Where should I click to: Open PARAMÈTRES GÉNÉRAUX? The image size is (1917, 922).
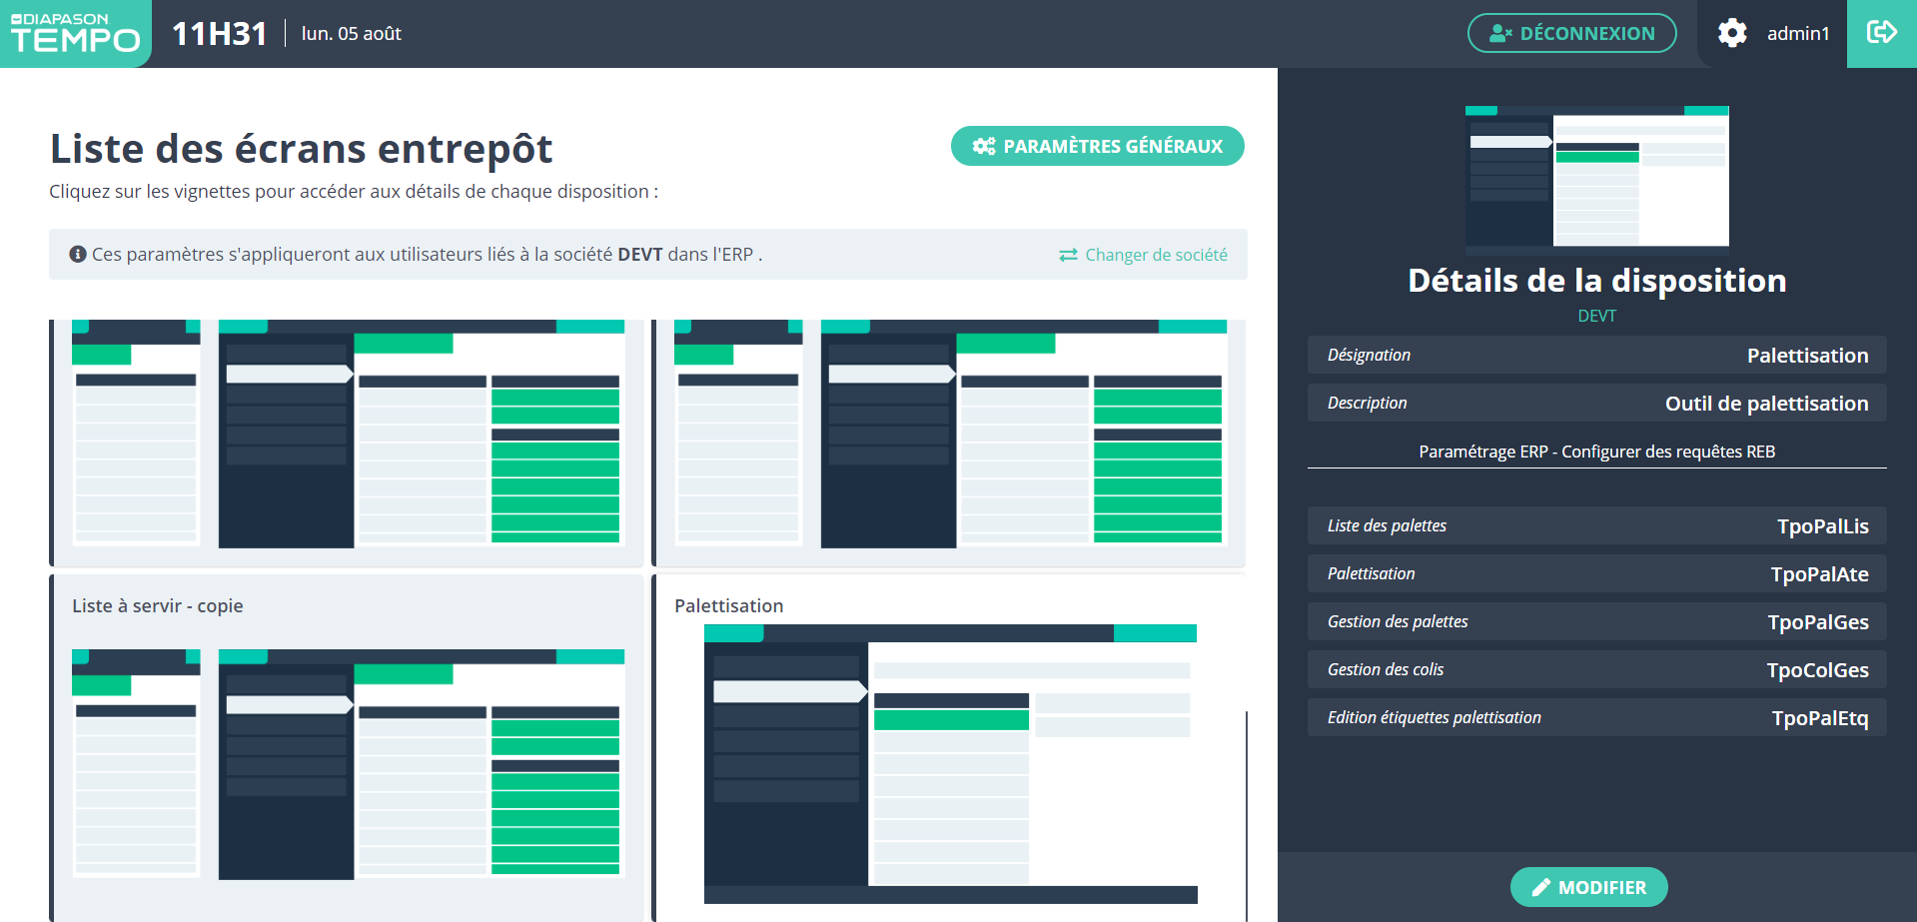tap(1097, 146)
